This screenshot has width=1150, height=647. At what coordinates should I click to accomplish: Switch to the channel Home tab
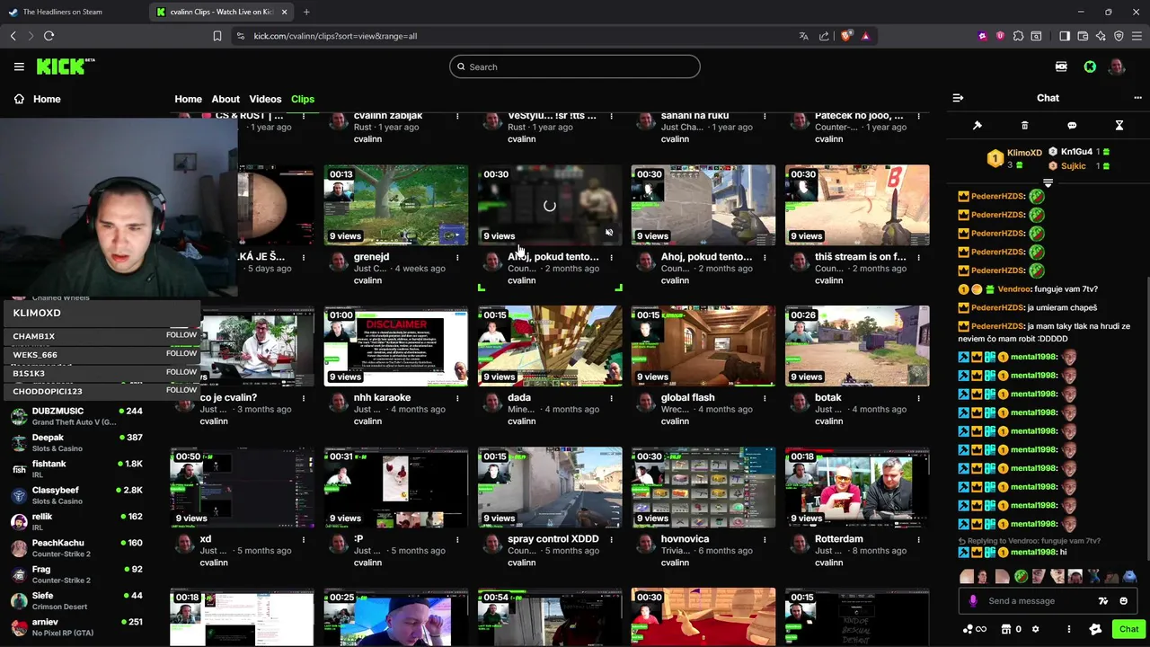point(188,99)
